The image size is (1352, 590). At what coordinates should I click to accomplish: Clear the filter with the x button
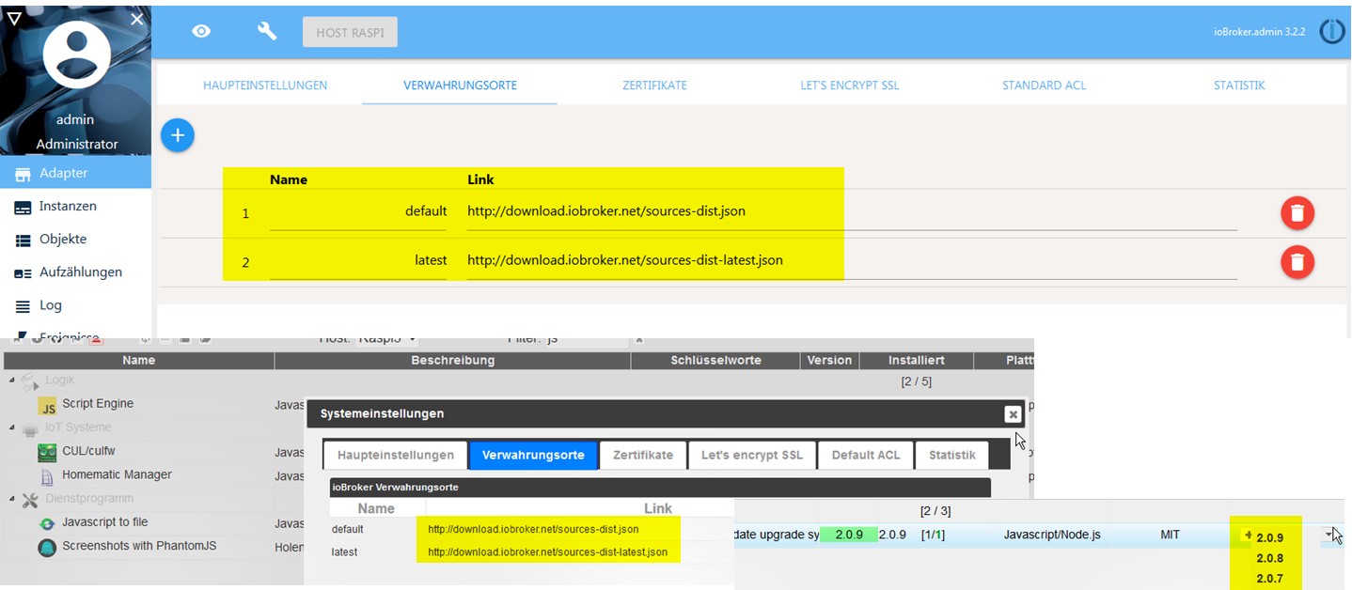coord(639,339)
